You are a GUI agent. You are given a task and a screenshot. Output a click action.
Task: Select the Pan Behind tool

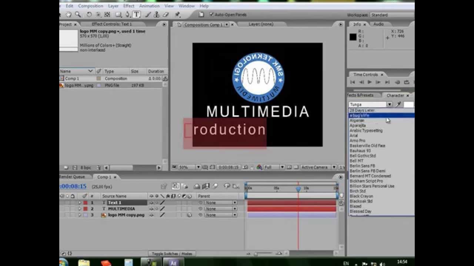[x=107, y=14]
